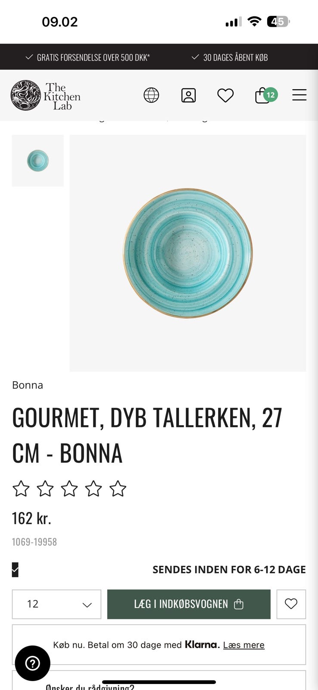Viewport: 318px width, 690px height.
Task: Rate the product with the fifth star
Action: (x=118, y=489)
